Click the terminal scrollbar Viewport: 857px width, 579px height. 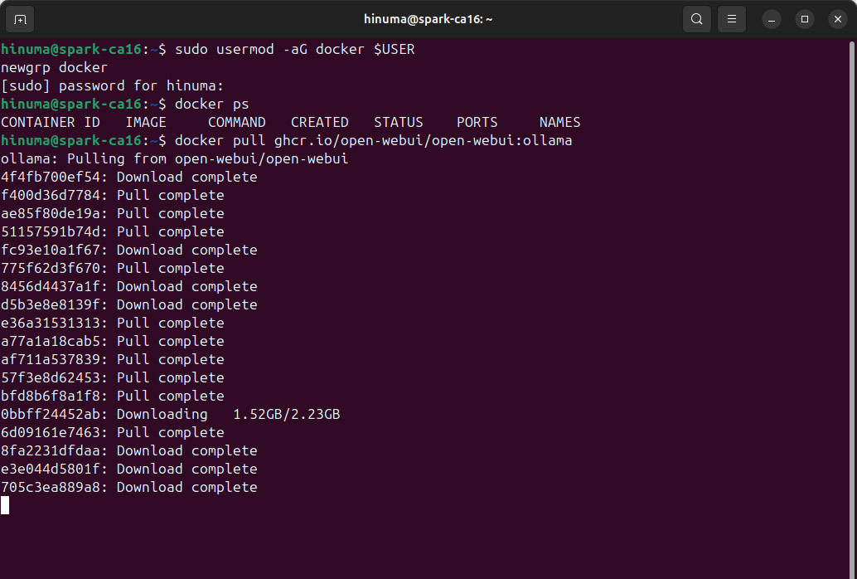(851, 309)
